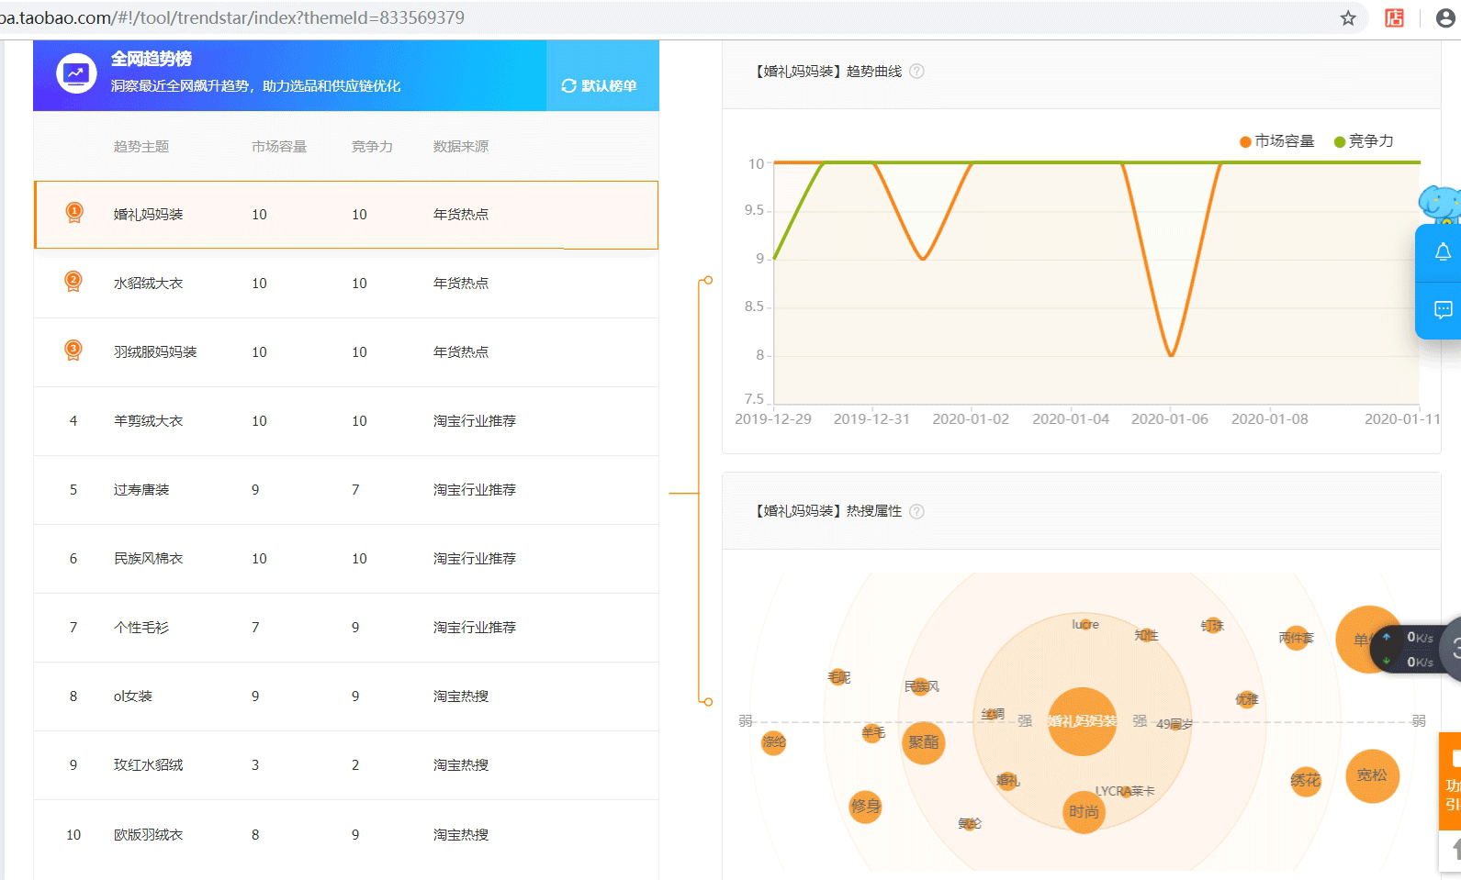This screenshot has width=1461, height=880.
Task: Click the 市场容量 column header
Action: pos(279,147)
